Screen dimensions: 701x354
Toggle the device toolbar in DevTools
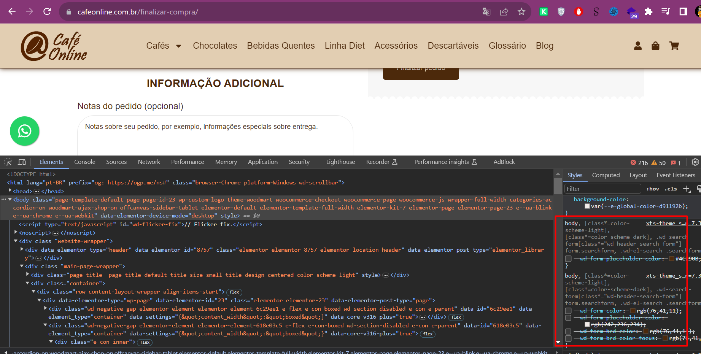(x=22, y=162)
